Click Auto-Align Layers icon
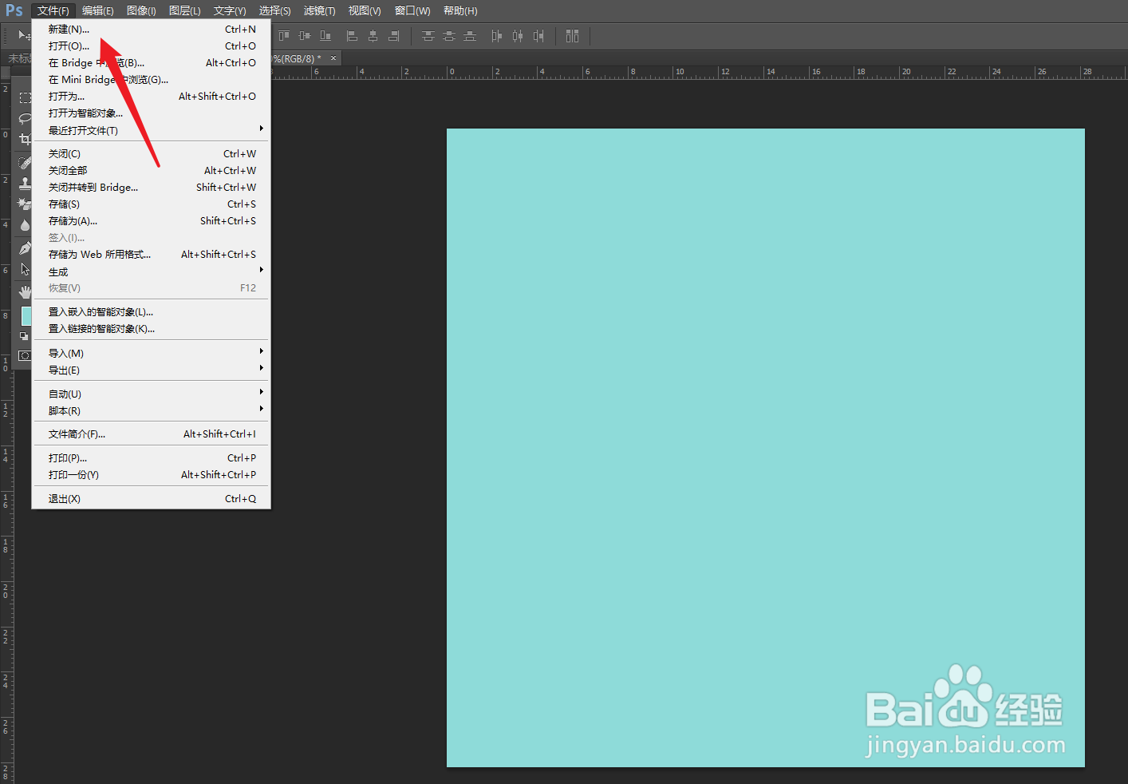Image resolution: width=1128 pixels, height=784 pixels. coord(572,36)
